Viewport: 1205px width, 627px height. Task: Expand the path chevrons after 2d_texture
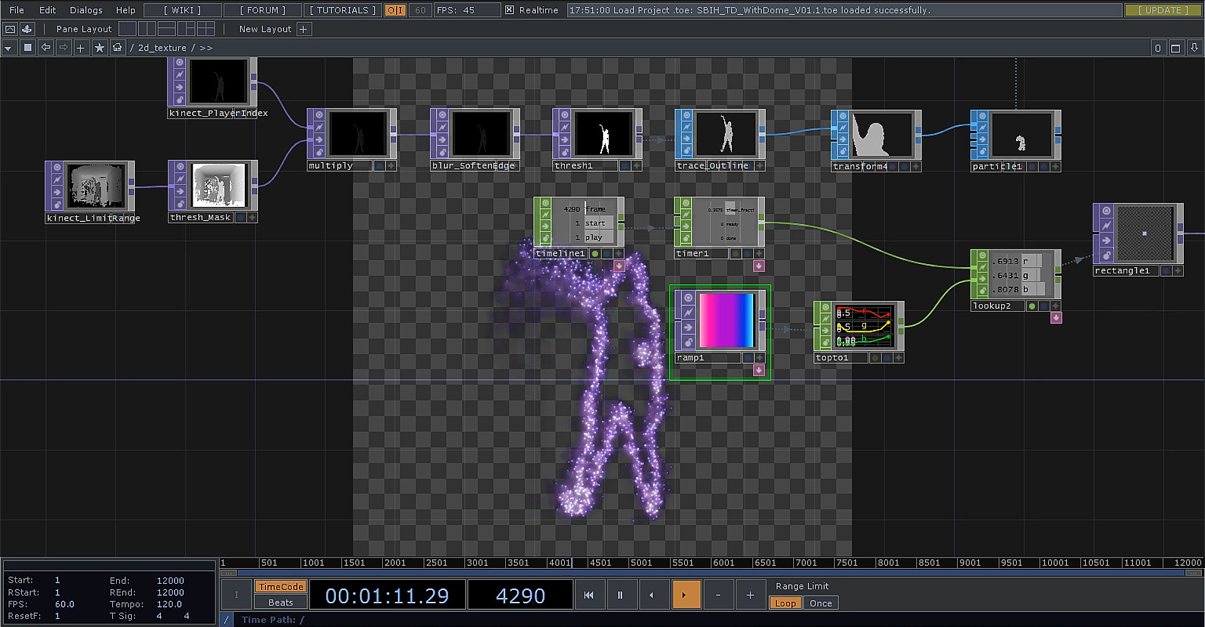coord(206,48)
